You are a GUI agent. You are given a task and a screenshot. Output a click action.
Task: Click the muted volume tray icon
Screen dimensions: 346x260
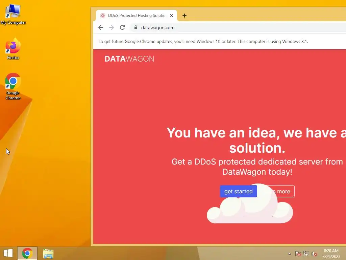tap(314, 254)
